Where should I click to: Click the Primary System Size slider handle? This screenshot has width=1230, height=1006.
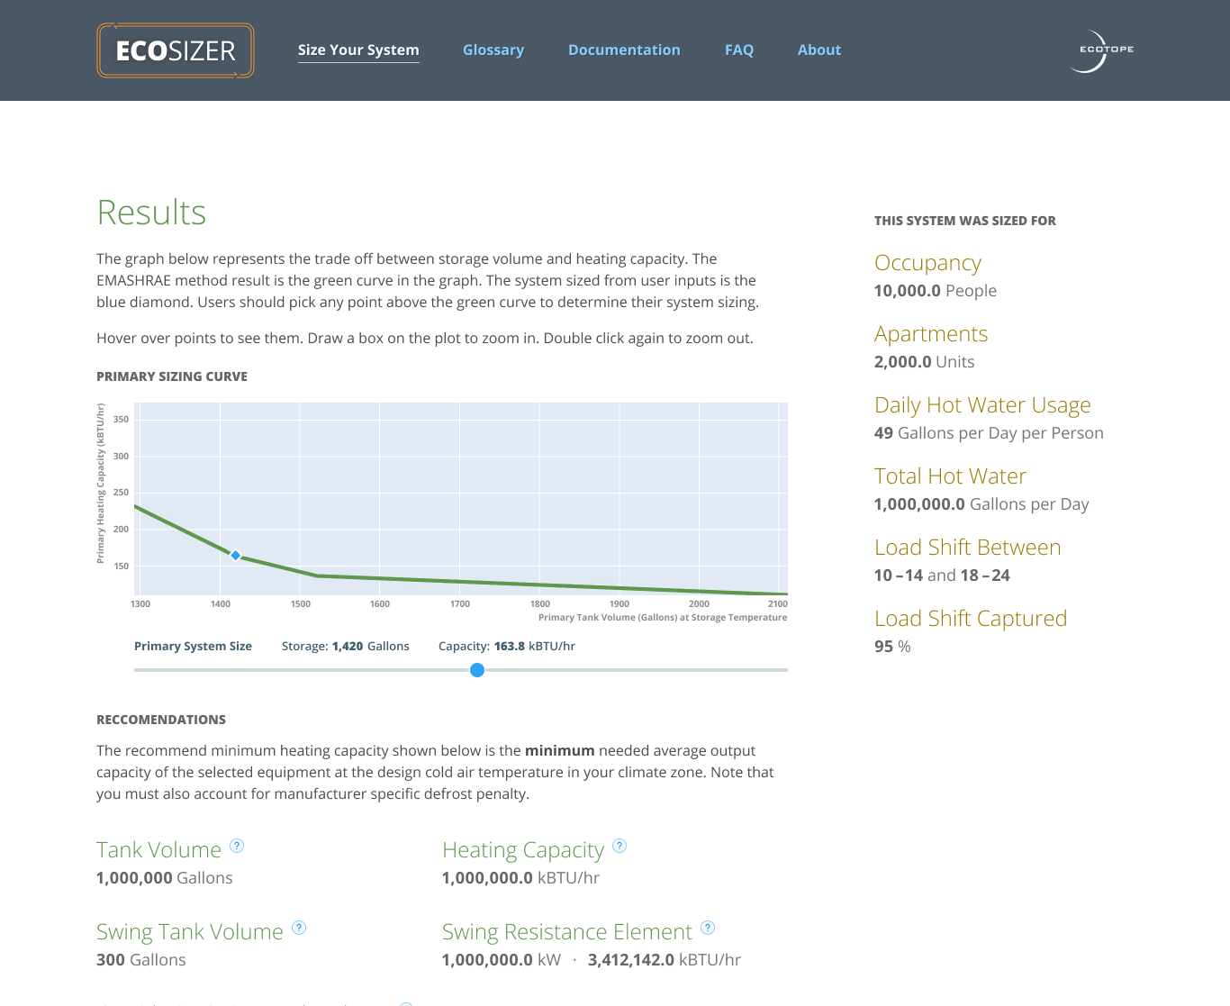tap(477, 670)
